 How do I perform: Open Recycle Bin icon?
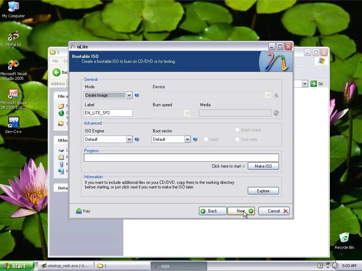[x=344, y=241]
